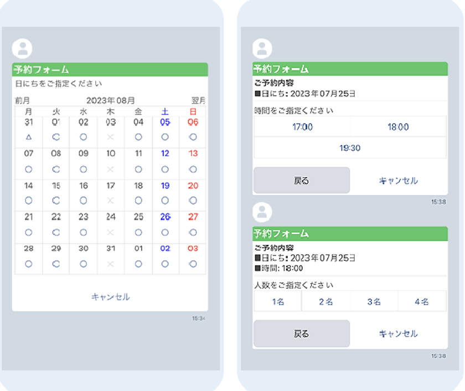Go to previous month with 前月
Screen dimensions: 465x391
[23, 100]
